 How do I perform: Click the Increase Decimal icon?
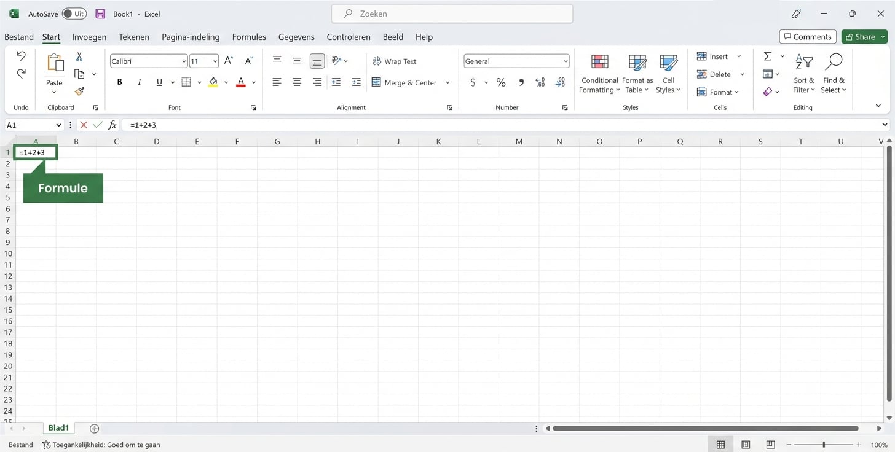point(540,82)
